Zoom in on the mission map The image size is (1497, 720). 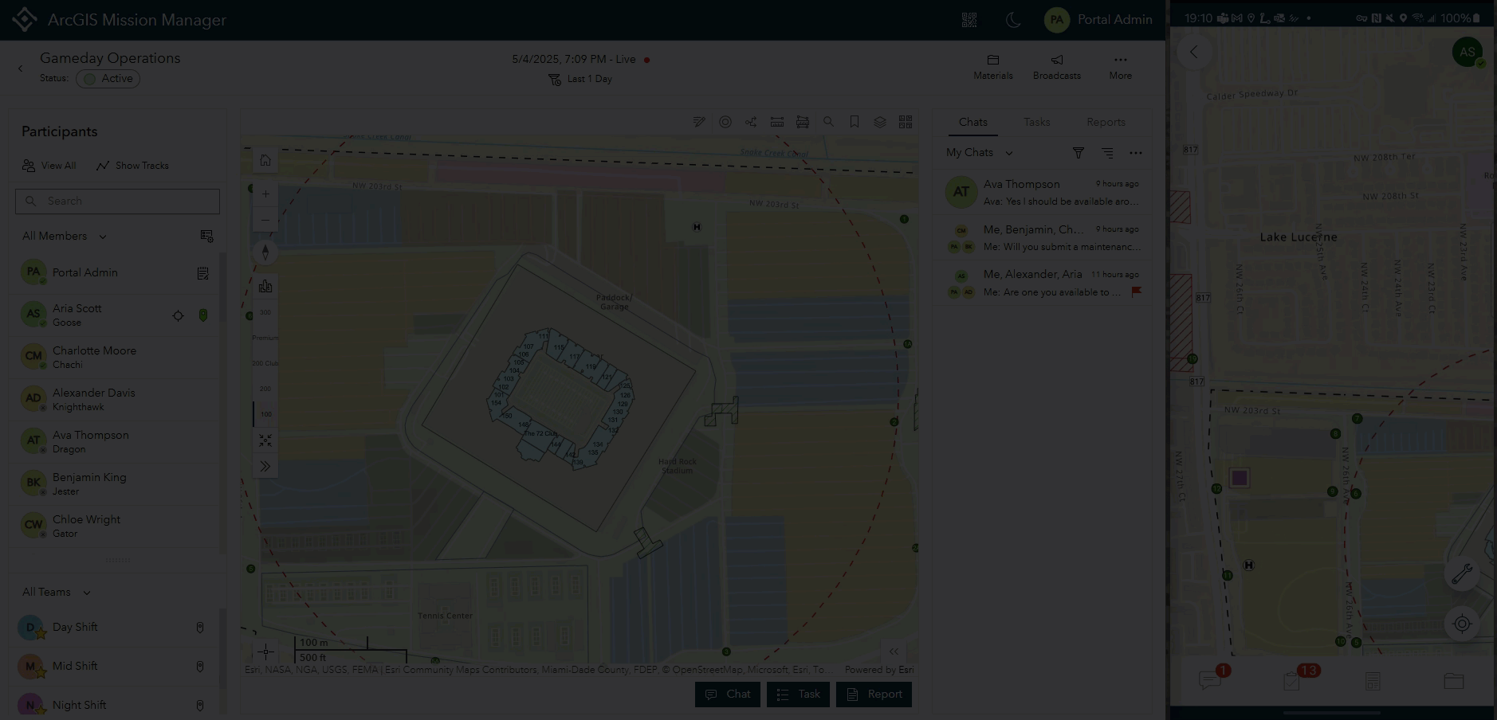(x=265, y=194)
